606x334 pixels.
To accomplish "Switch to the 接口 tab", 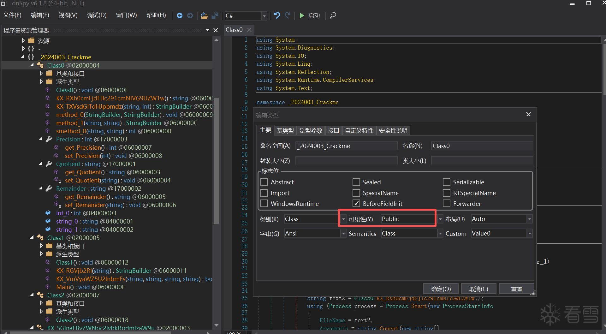I will tap(333, 131).
